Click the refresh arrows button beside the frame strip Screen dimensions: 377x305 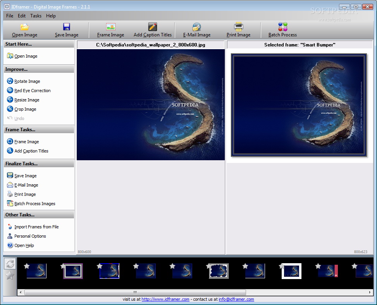click(10, 264)
